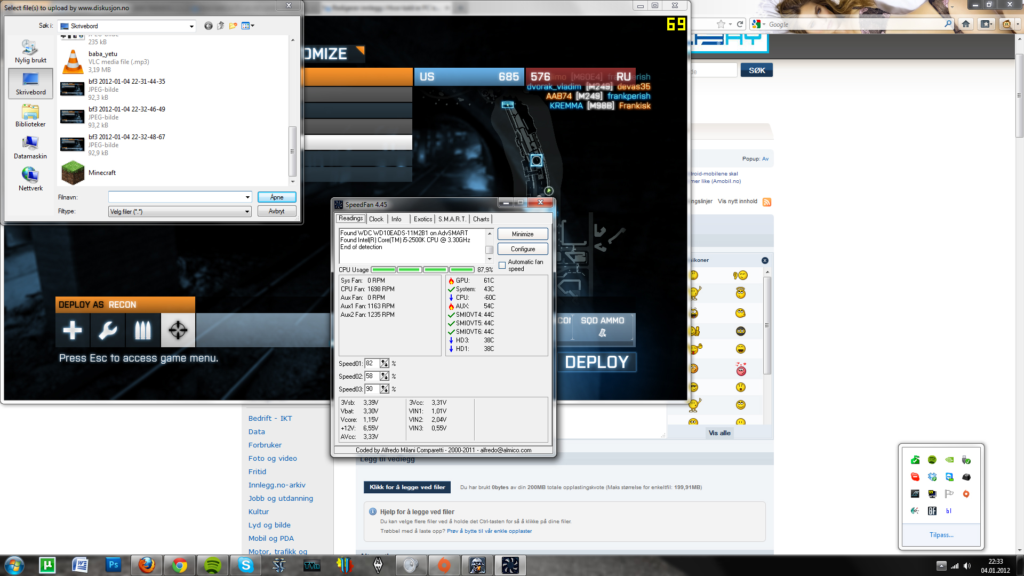Click the SØK search button
Viewport: 1024px width, 576px height.
click(x=756, y=70)
